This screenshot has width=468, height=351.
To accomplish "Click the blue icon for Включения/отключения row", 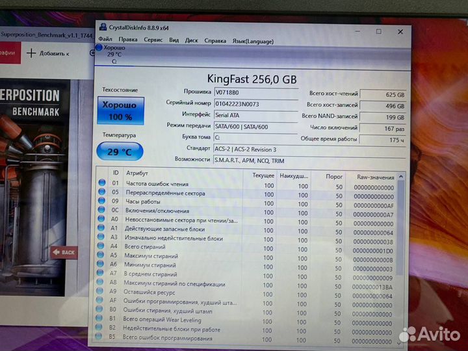I will 101,211.
